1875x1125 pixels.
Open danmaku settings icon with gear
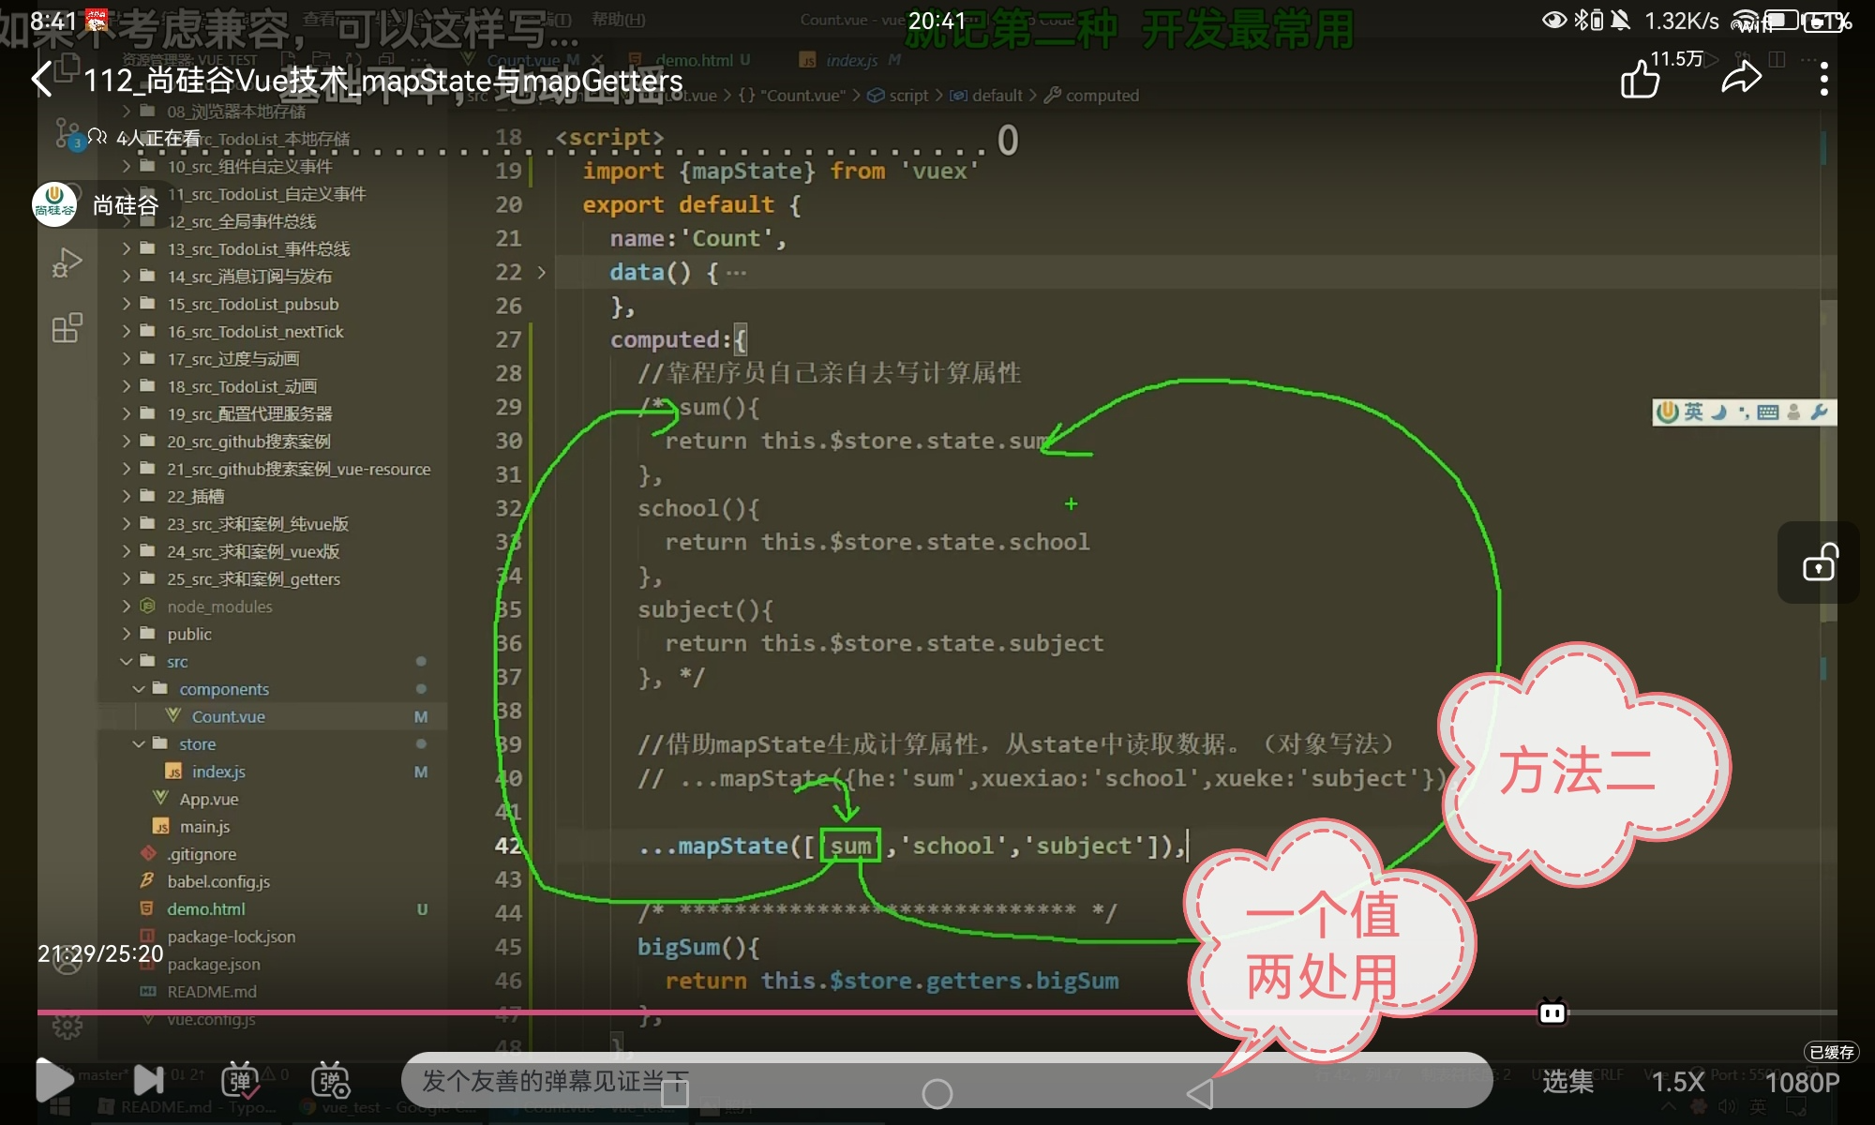coord(330,1081)
